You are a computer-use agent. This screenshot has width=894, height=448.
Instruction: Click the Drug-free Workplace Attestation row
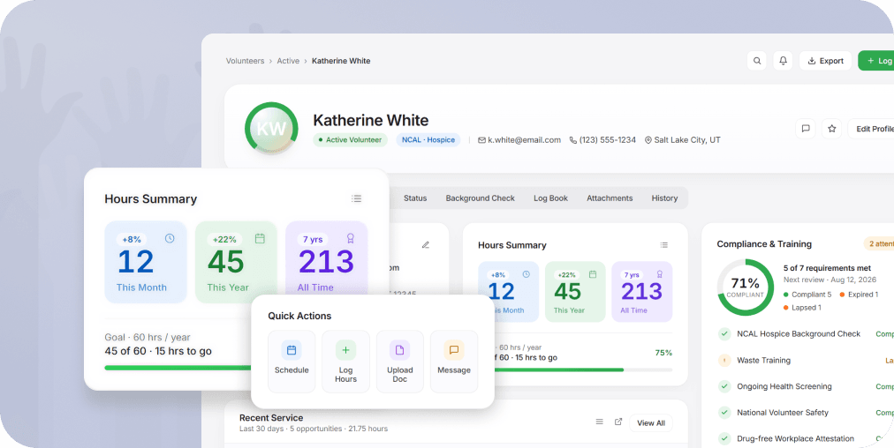click(805, 439)
